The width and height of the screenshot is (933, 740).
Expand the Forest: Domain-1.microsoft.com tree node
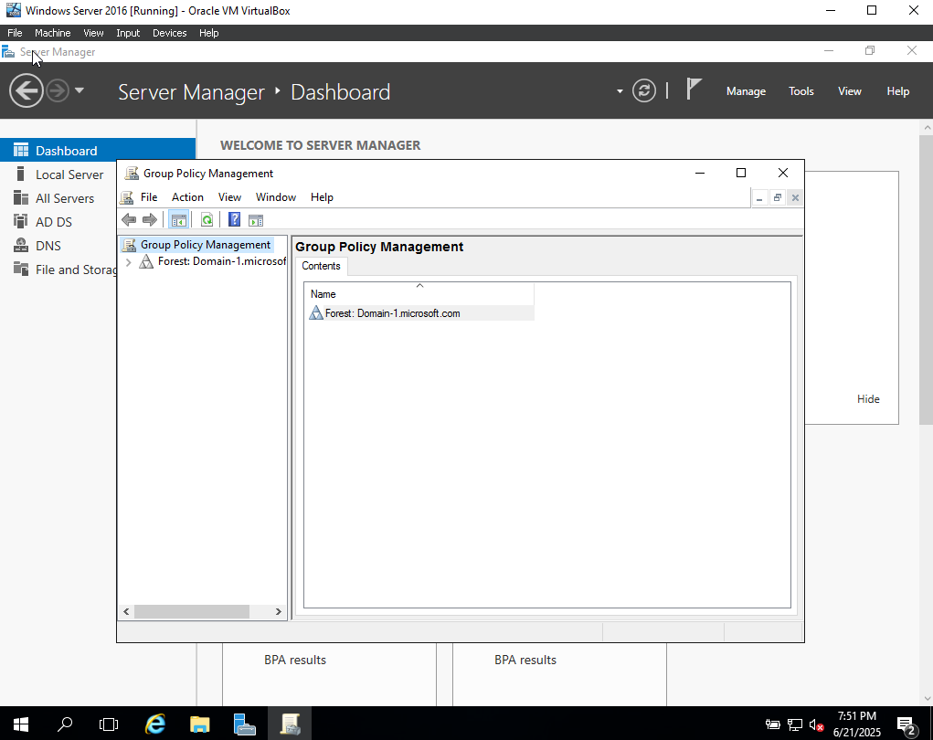point(129,261)
